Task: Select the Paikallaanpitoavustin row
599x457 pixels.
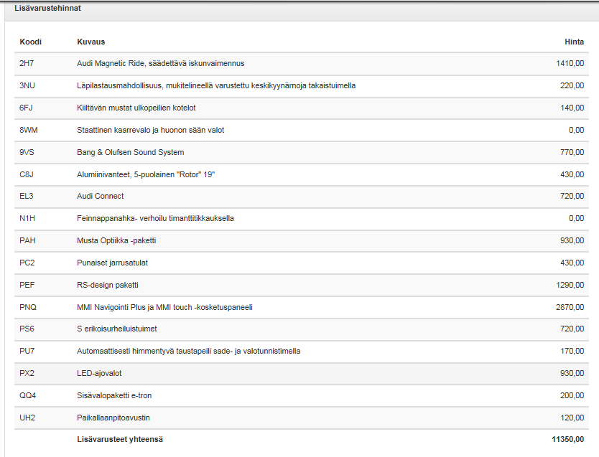Action: 113,418
